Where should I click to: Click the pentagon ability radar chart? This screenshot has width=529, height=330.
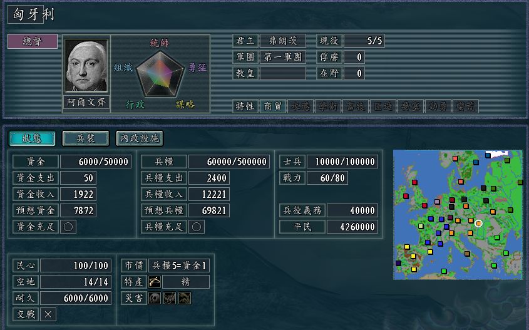coord(160,73)
